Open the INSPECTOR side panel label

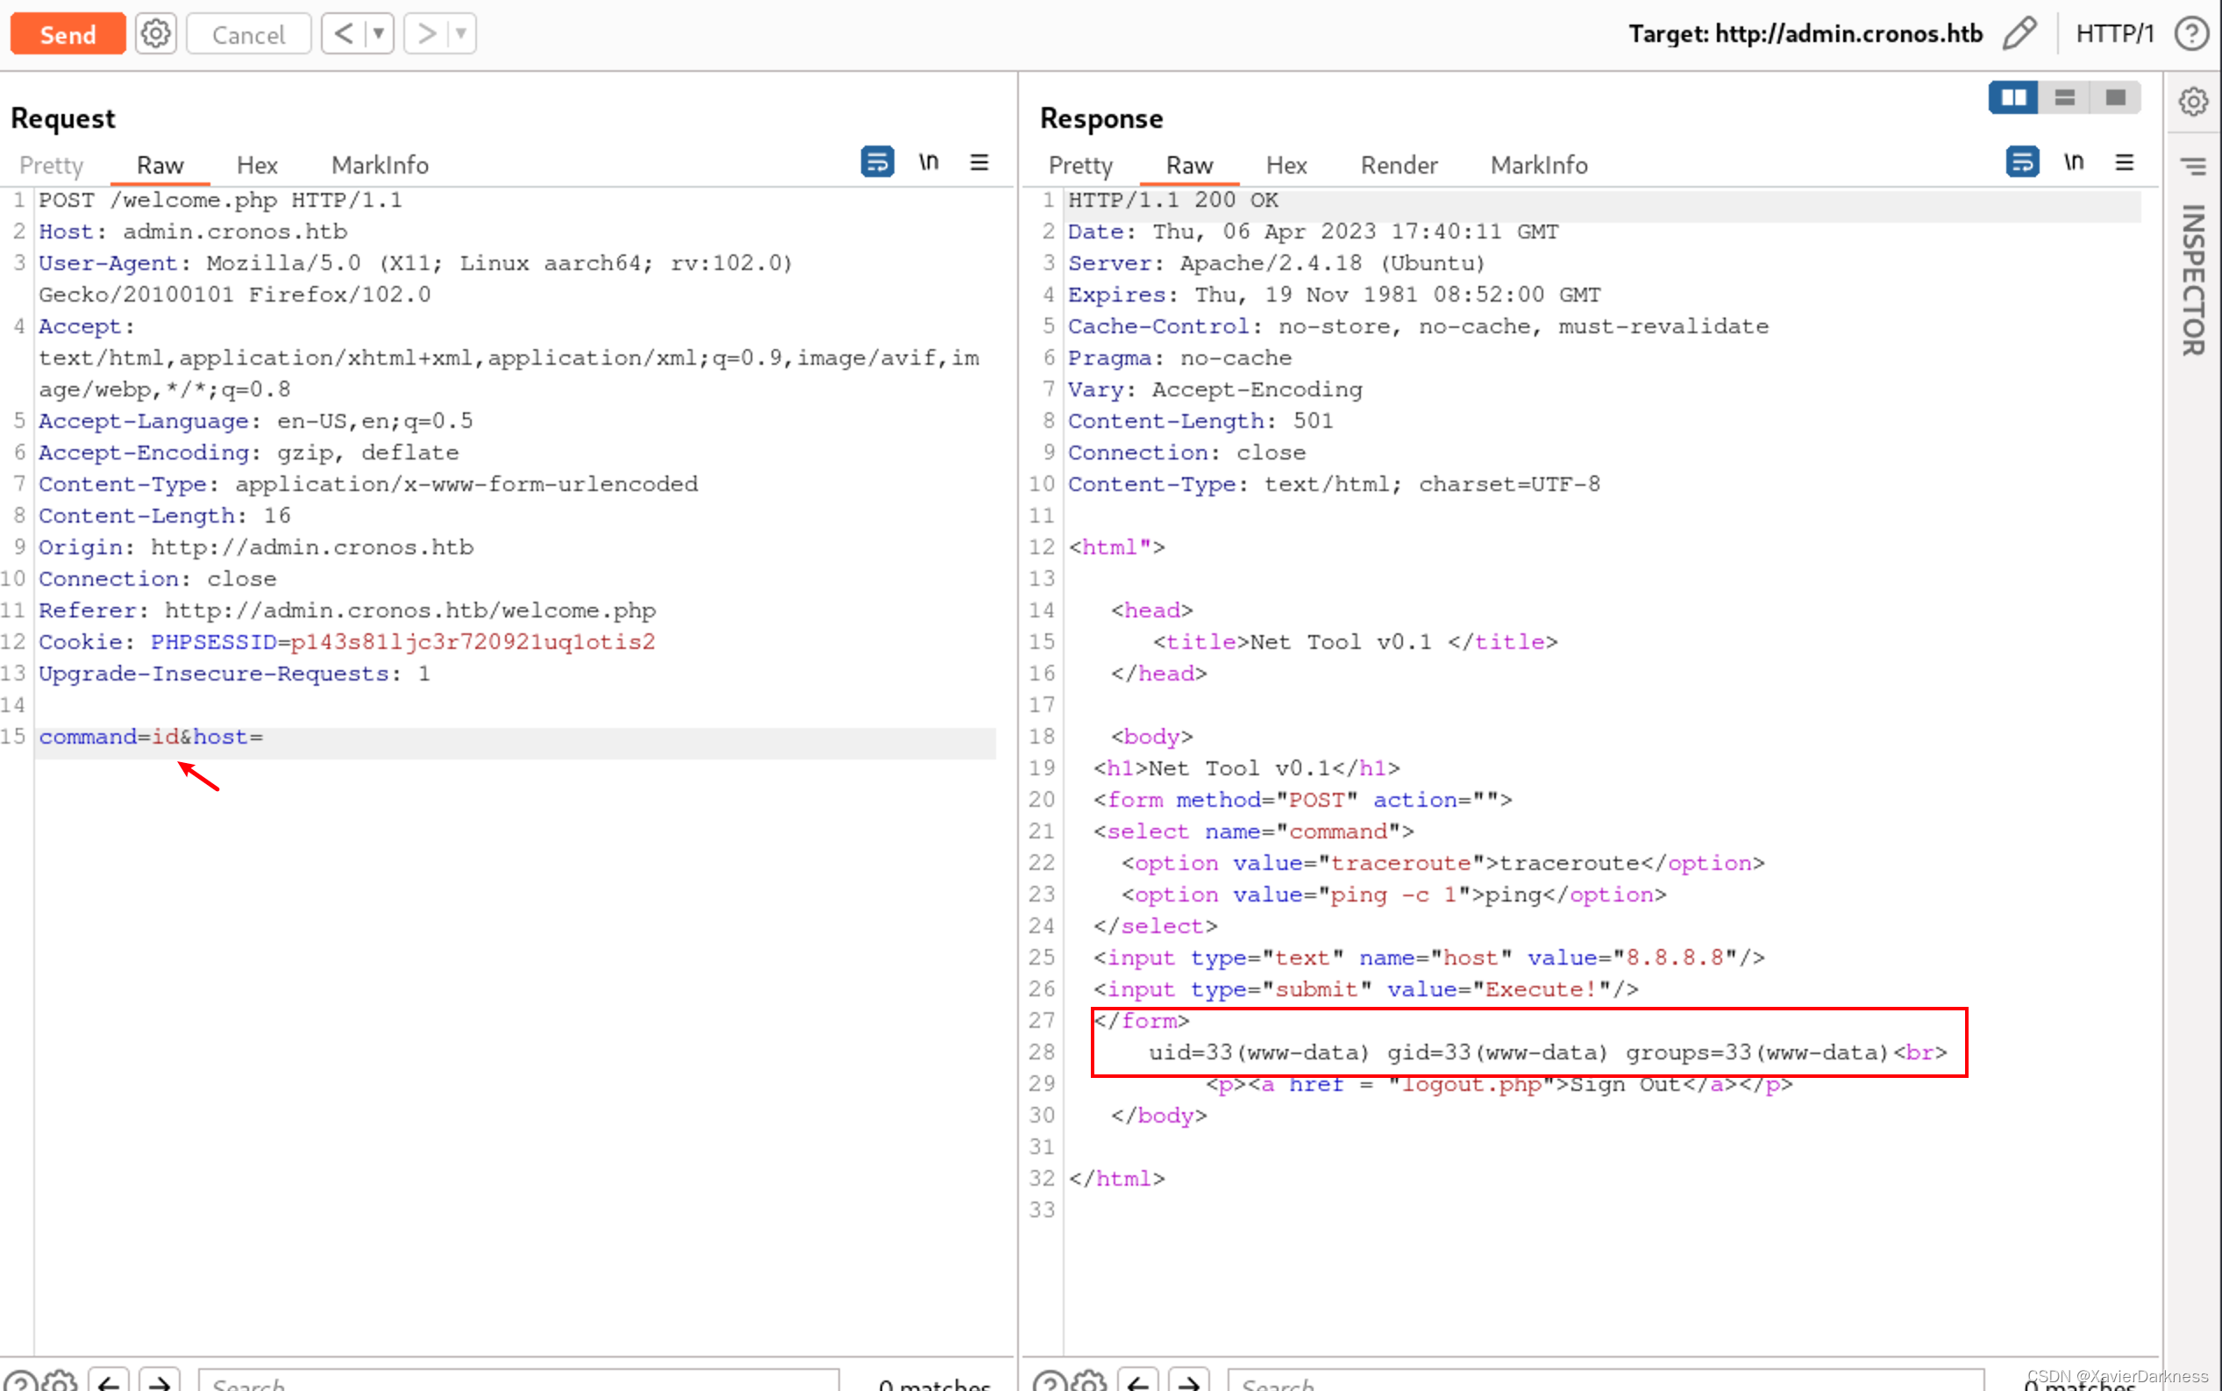tap(2193, 280)
